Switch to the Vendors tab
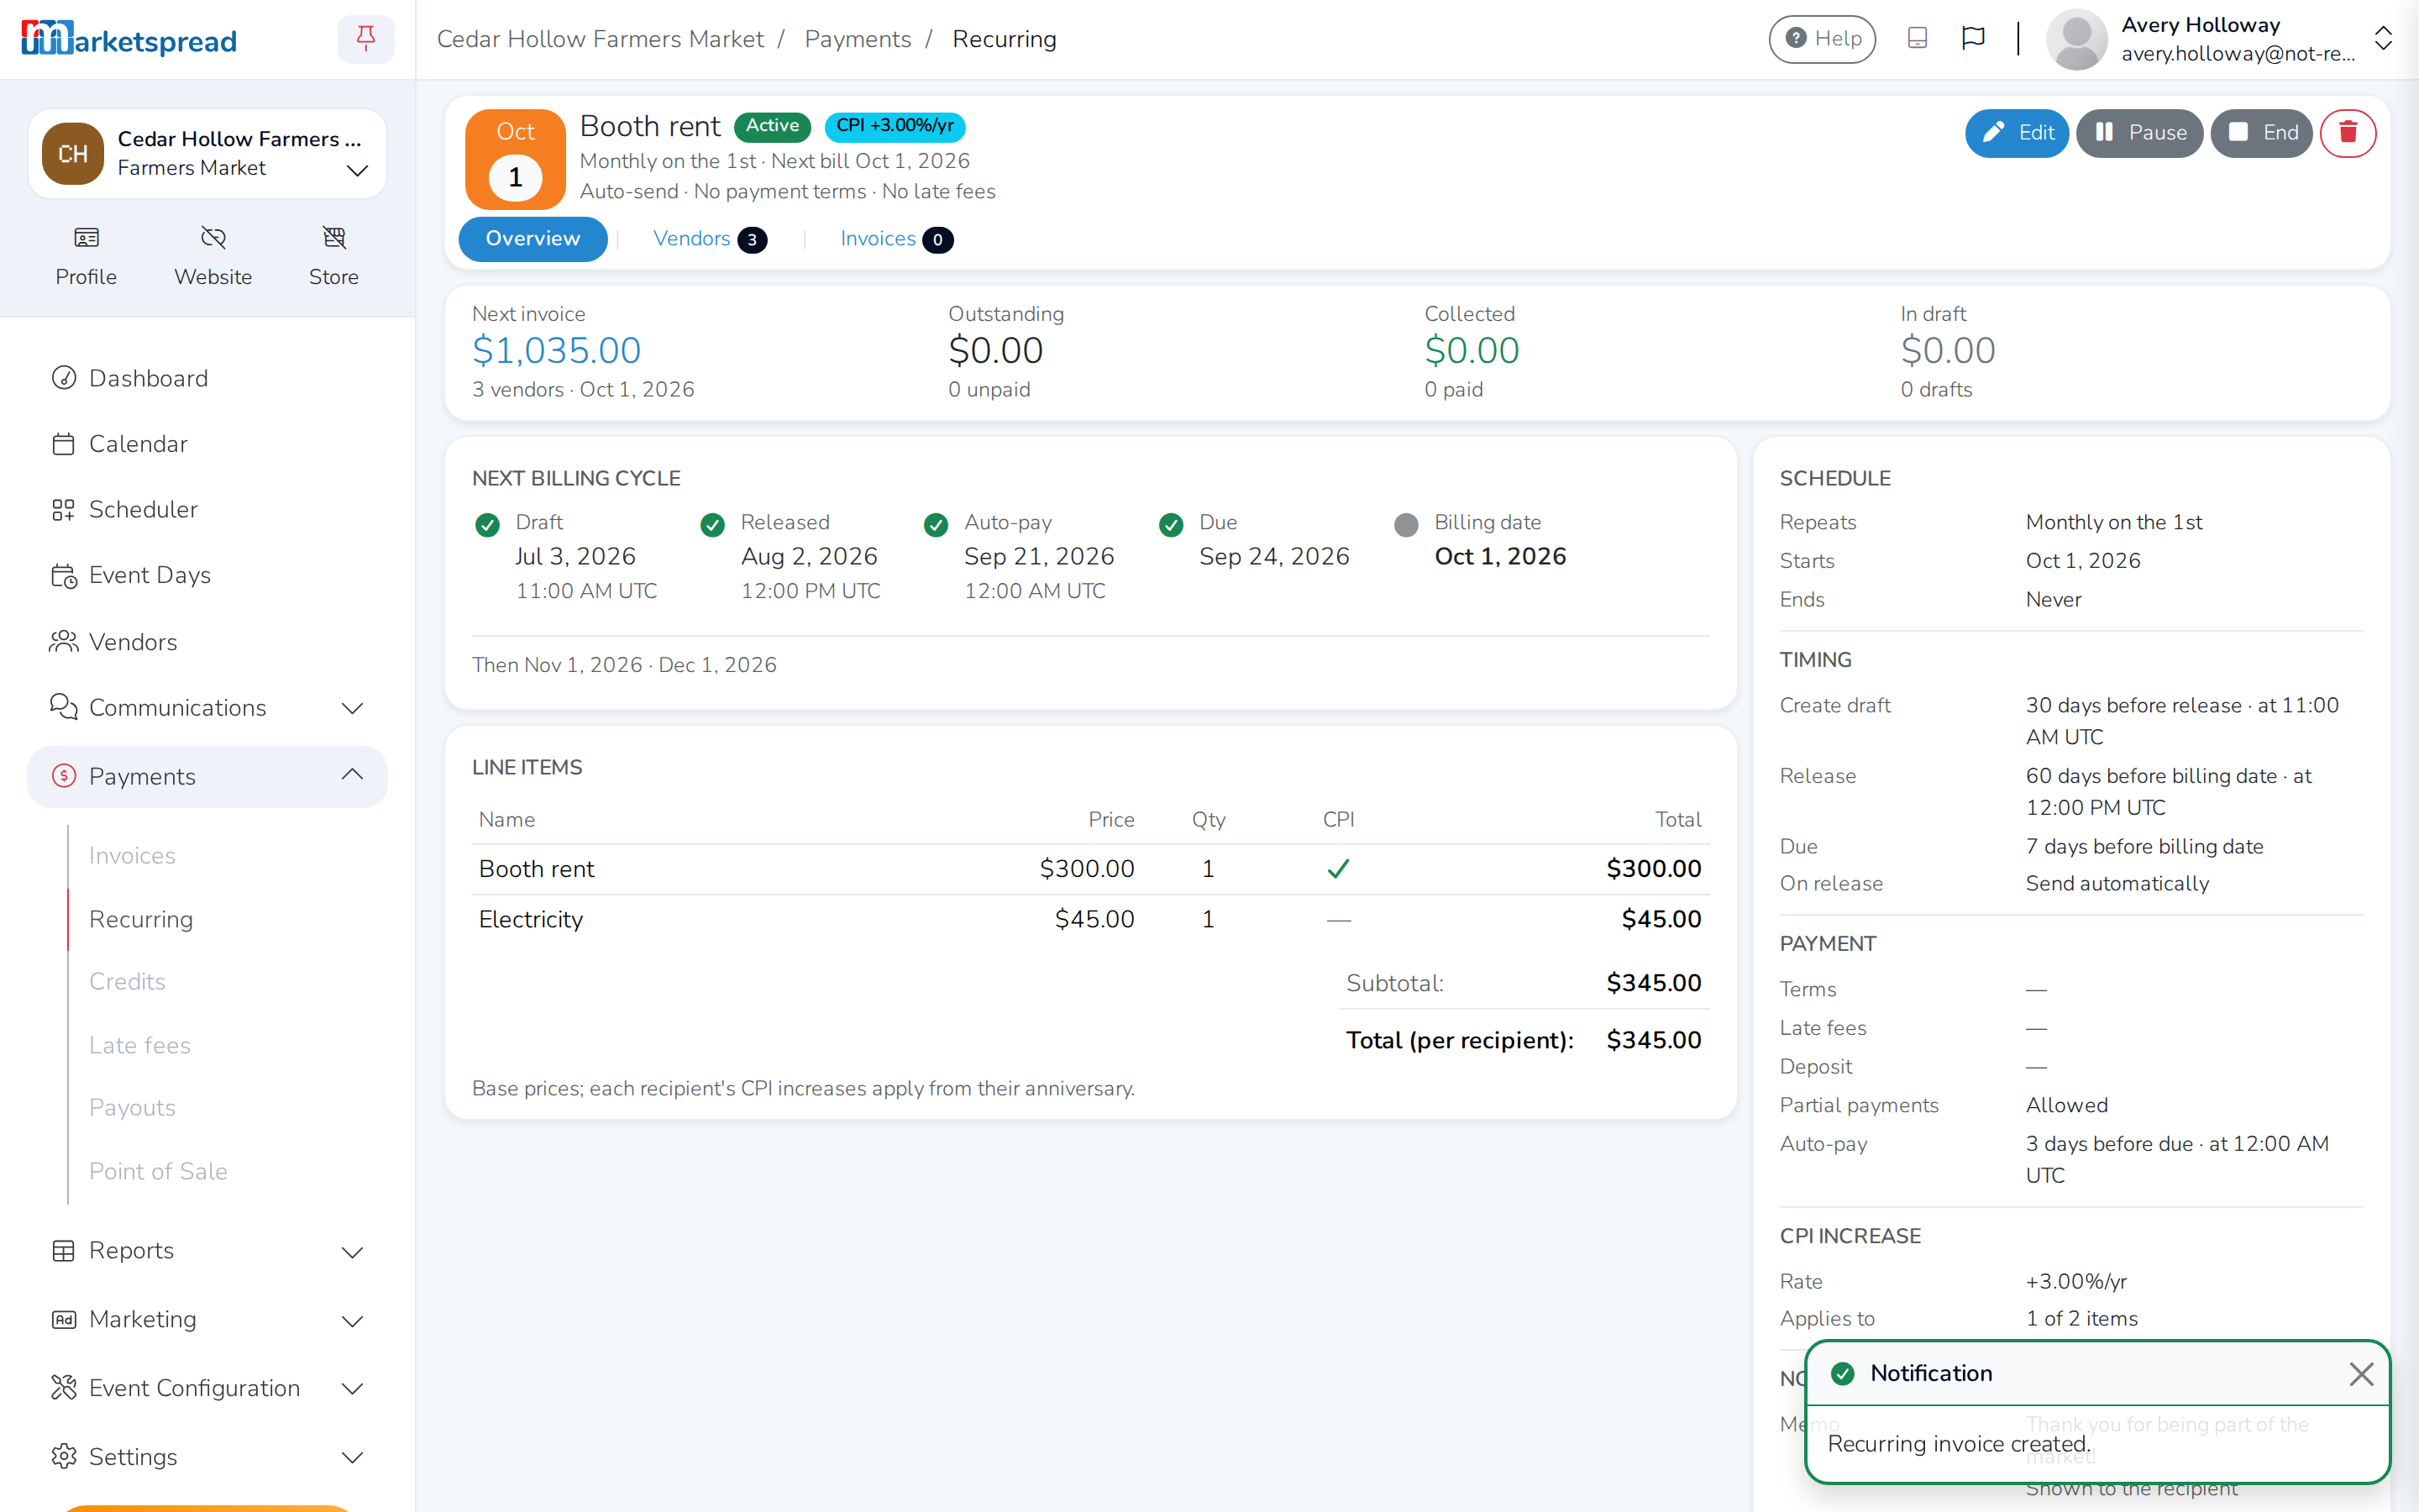This screenshot has height=1512, width=2419. tap(710, 239)
